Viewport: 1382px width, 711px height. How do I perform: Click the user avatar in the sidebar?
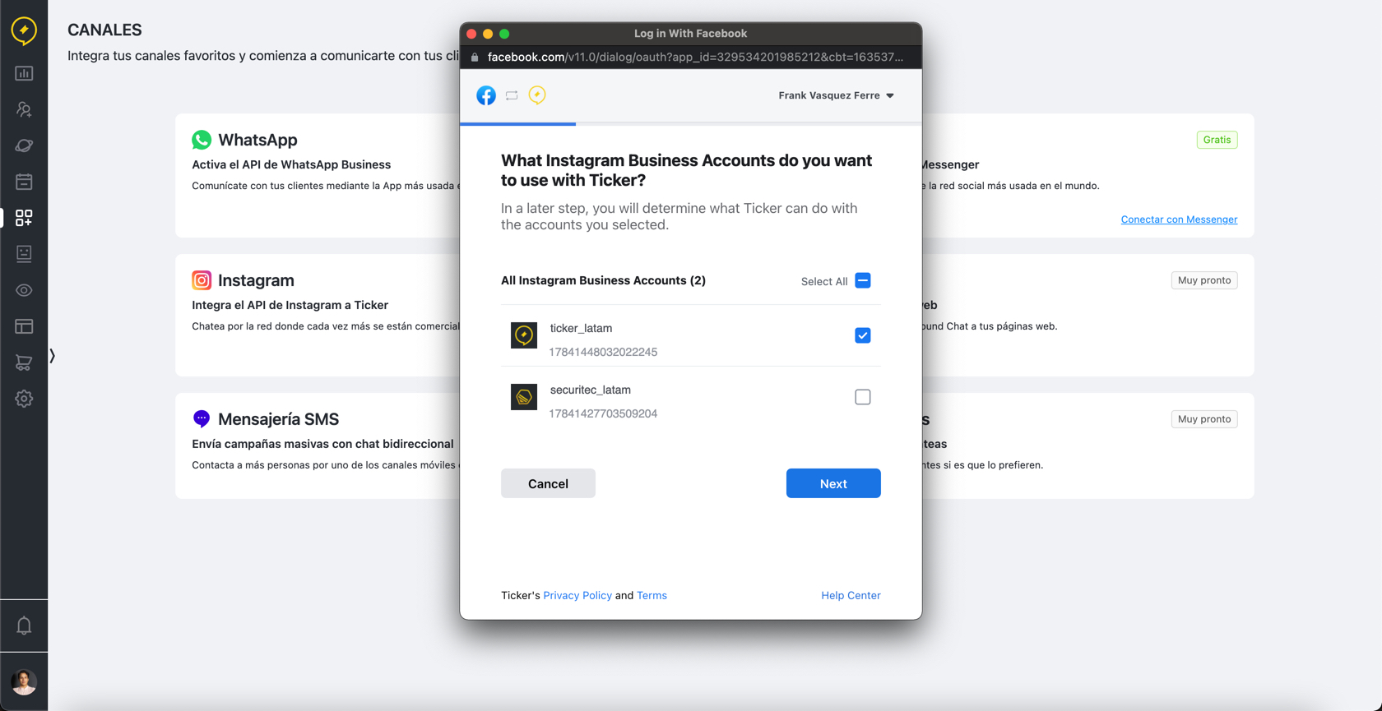pyautogui.click(x=24, y=681)
